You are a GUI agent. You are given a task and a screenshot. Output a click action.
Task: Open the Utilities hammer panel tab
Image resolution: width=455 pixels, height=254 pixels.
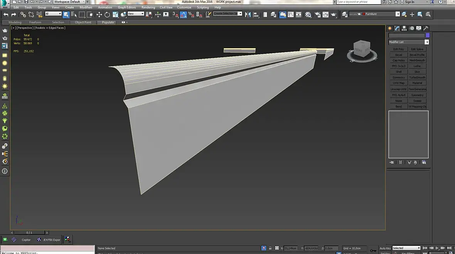click(426, 28)
